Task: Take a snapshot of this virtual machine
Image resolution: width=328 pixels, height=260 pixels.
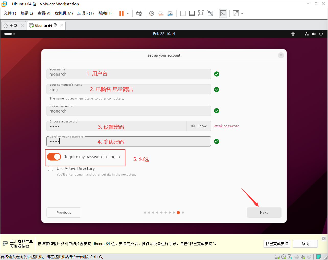Action: pyautogui.click(x=151, y=14)
